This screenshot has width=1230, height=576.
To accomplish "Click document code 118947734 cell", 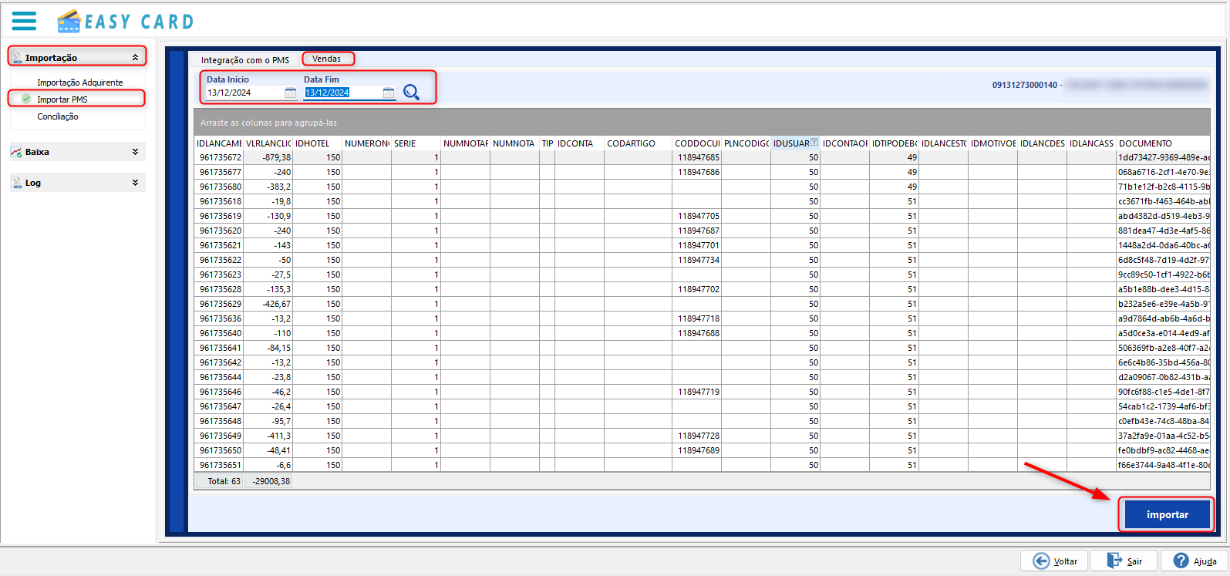I will (698, 260).
